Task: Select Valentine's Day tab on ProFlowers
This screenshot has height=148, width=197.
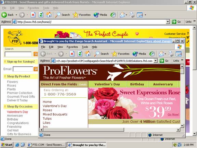Action: click(x=107, y=84)
